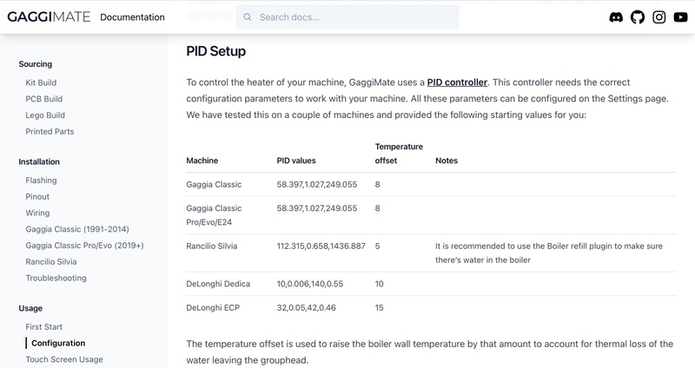Select Configuration in sidebar
Screen dimensions: 695x368
click(x=58, y=343)
